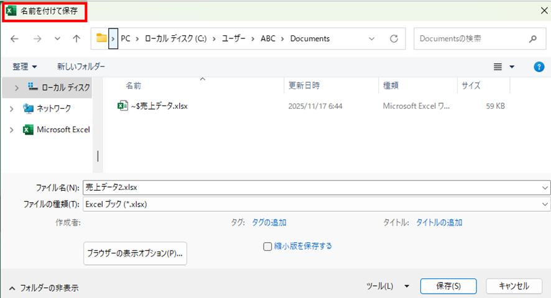Click the タグの追加 link

click(x=269, y=223)
